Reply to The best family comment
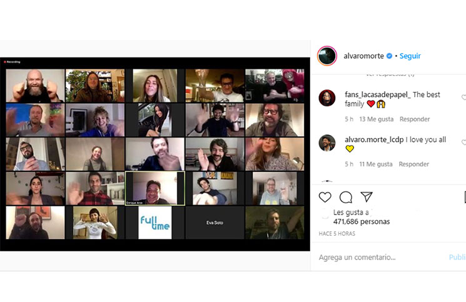Screen dimensions: 466x302 coord(415,119)
